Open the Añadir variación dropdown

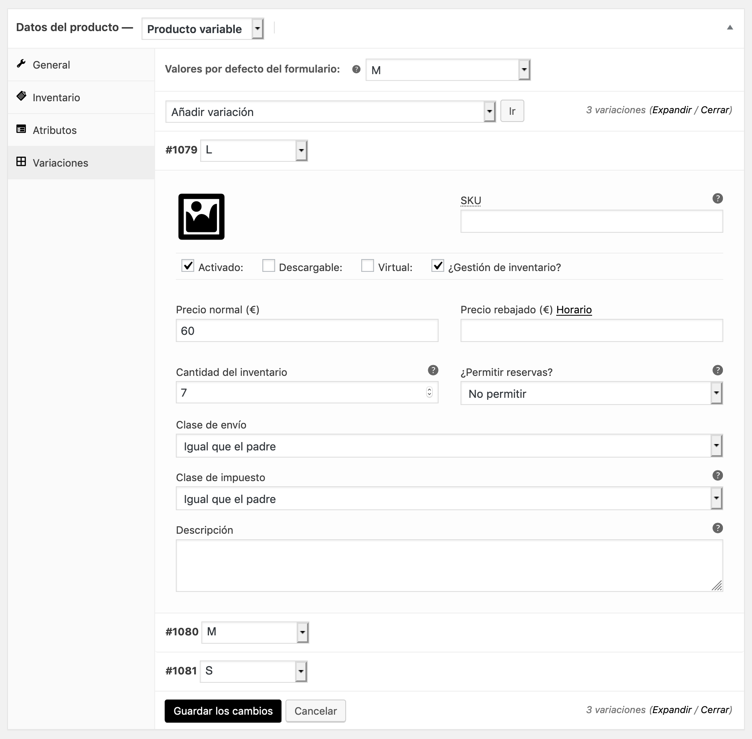click(330, 112)
